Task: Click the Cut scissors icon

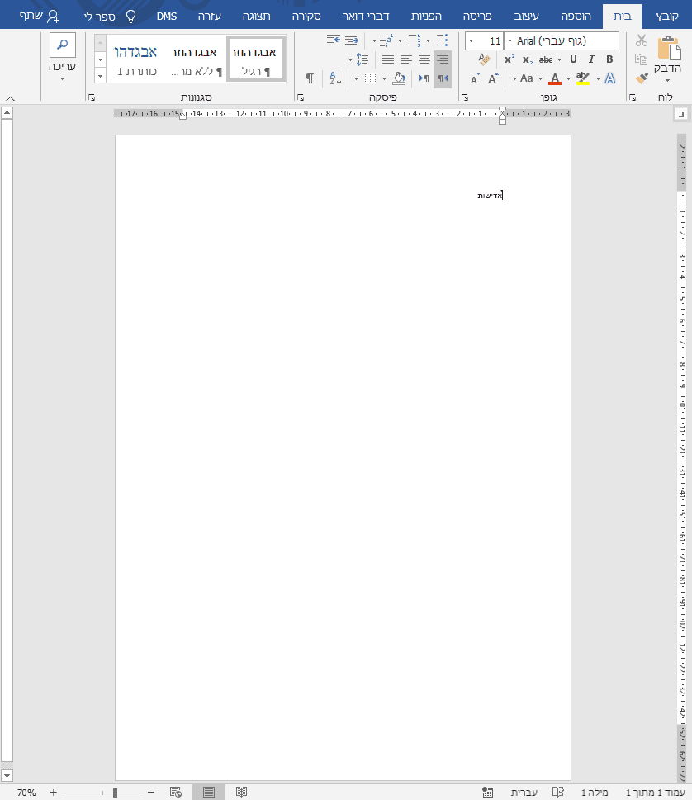Action: click(x=642, y=40)
